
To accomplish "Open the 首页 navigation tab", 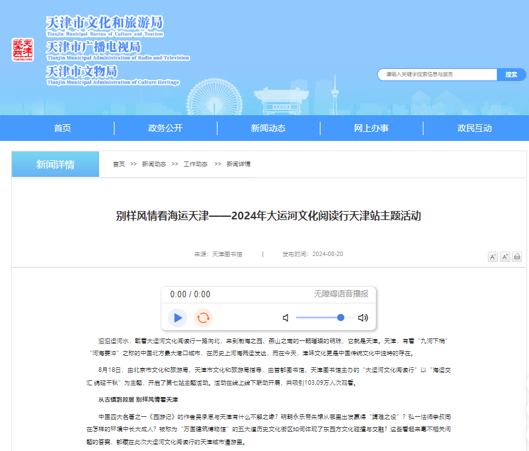I will (62, 128).
